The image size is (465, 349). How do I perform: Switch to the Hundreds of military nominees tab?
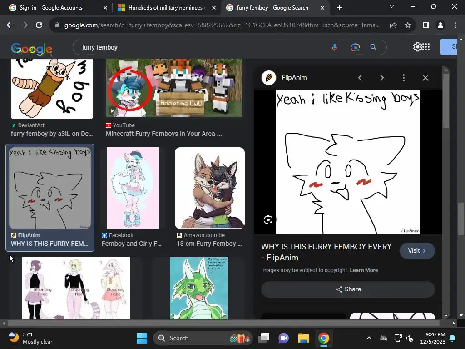point(165,8)
